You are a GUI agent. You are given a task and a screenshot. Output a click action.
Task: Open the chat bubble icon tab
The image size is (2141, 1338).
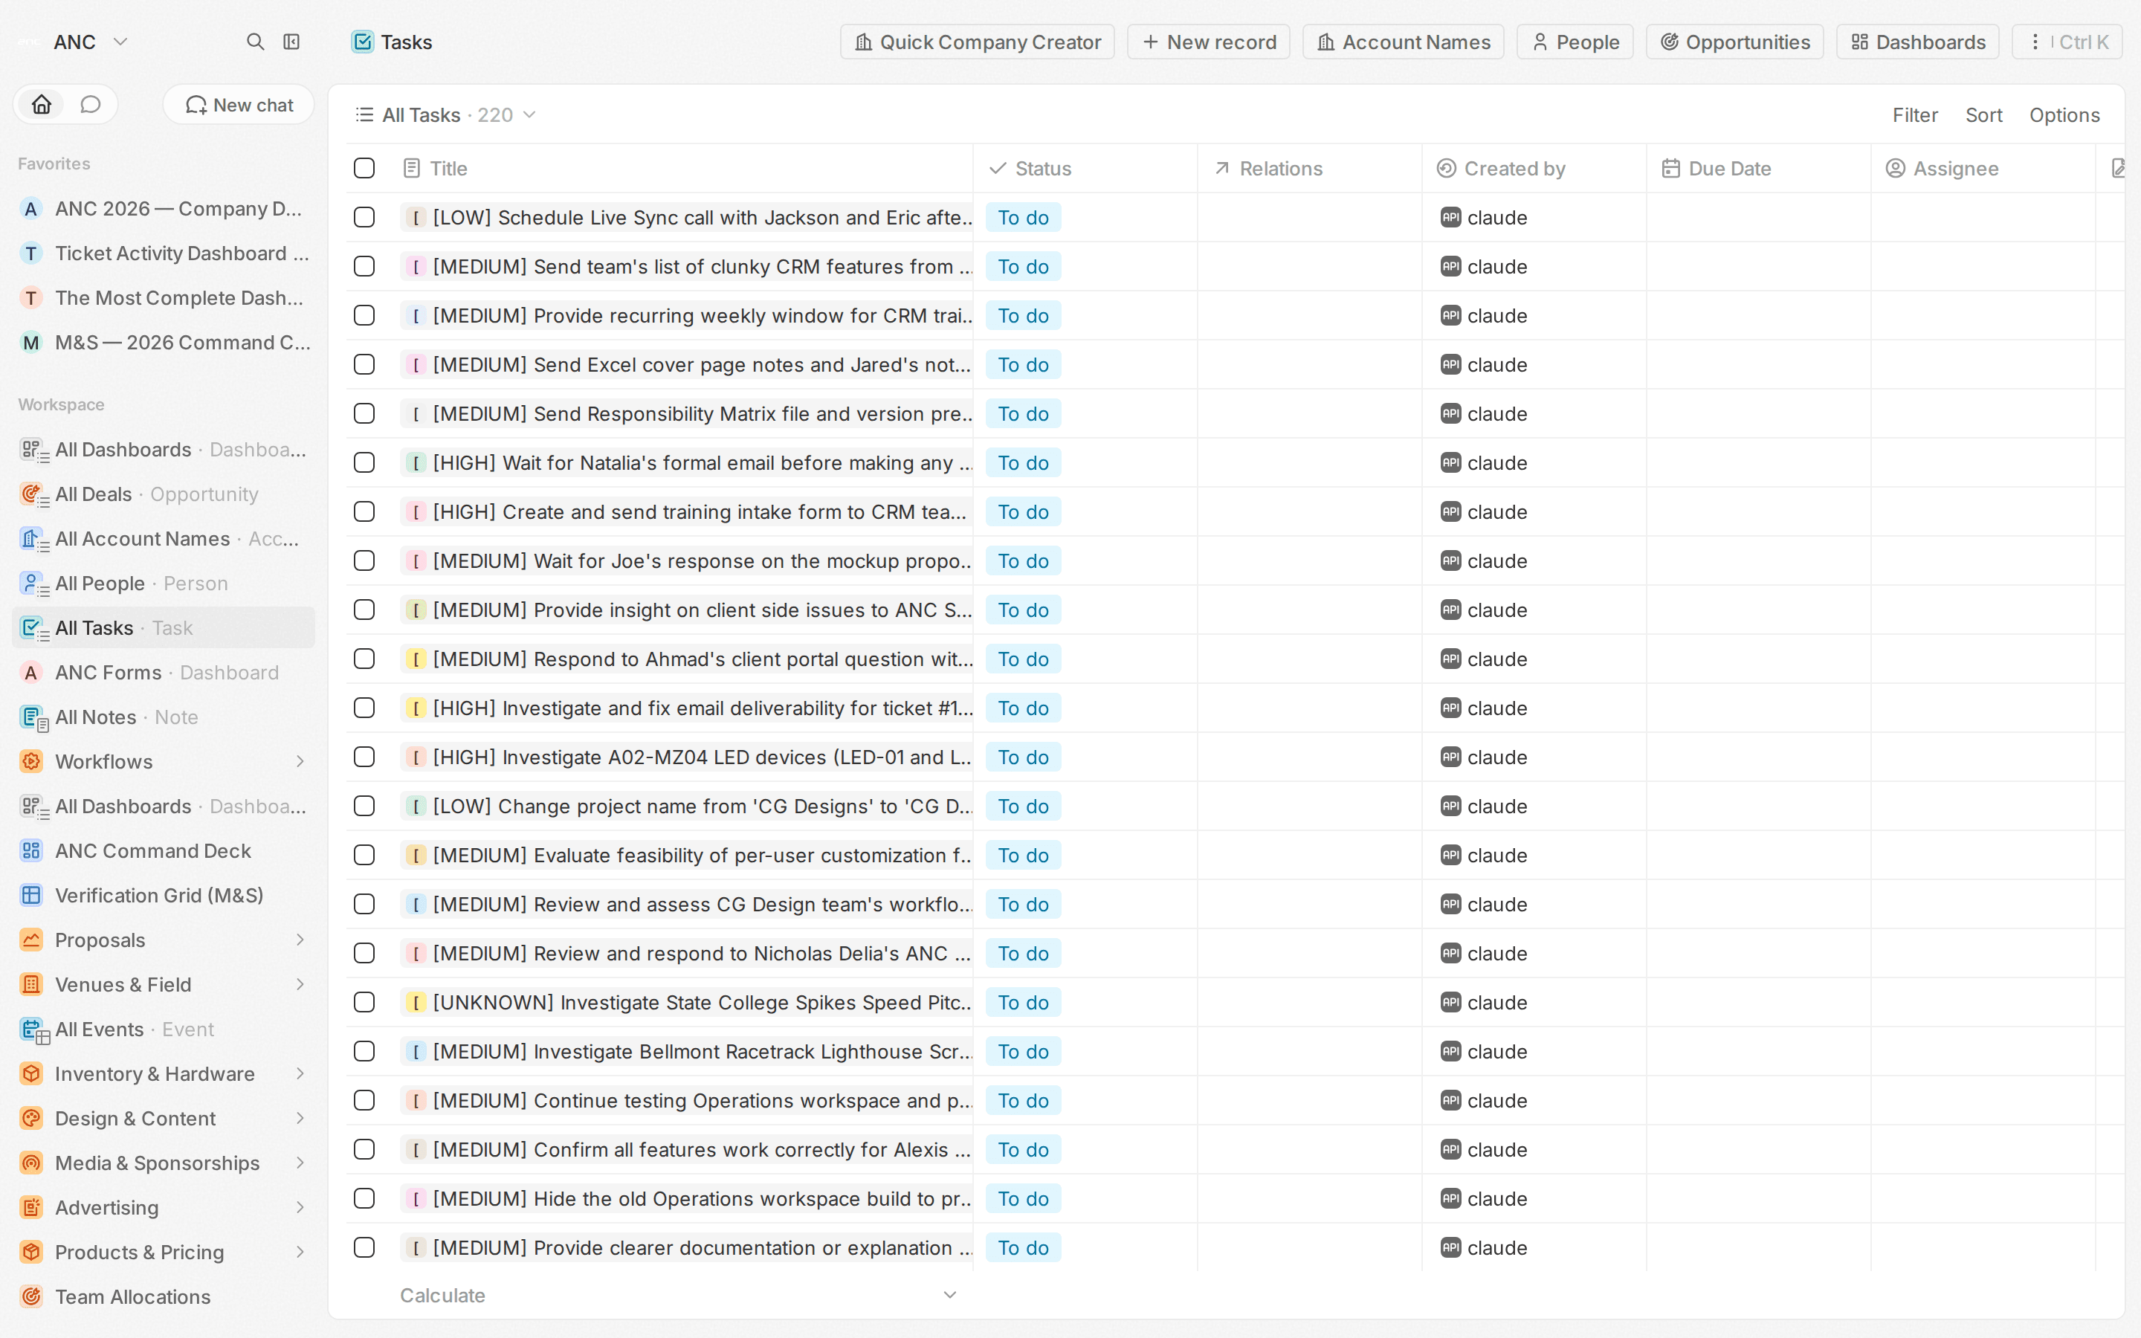[x=90, y=104]
